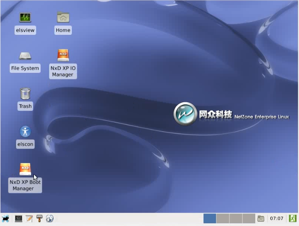The width and height of the screenshot is (299, 226).
Task: Open the elscon accessibility icon
Action: coord(25,131)
